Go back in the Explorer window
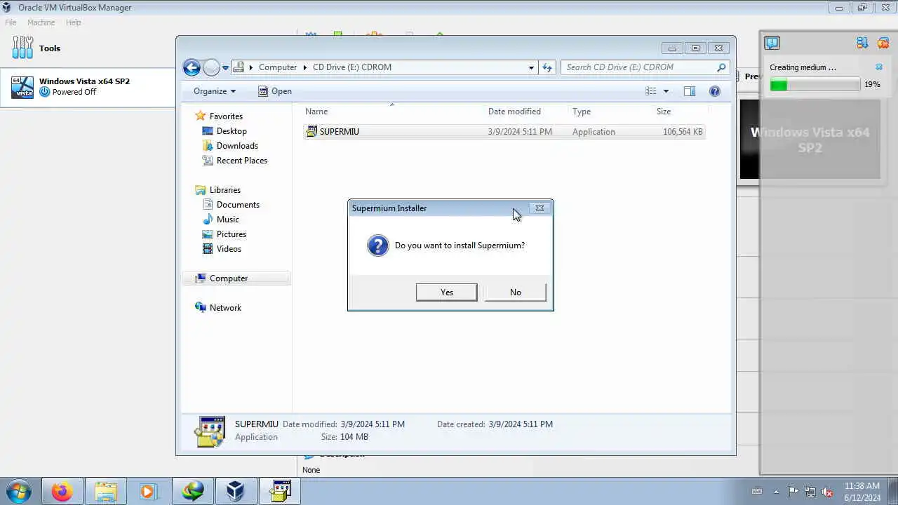The width and height of the screenshot is (898, 505). (x=192, y=67)
